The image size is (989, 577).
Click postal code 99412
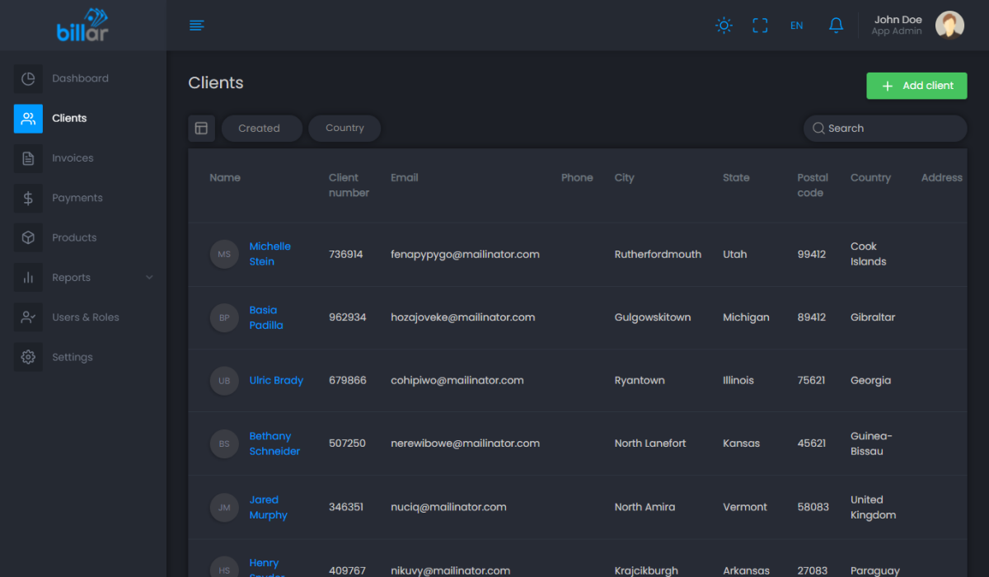pos(812,255)
